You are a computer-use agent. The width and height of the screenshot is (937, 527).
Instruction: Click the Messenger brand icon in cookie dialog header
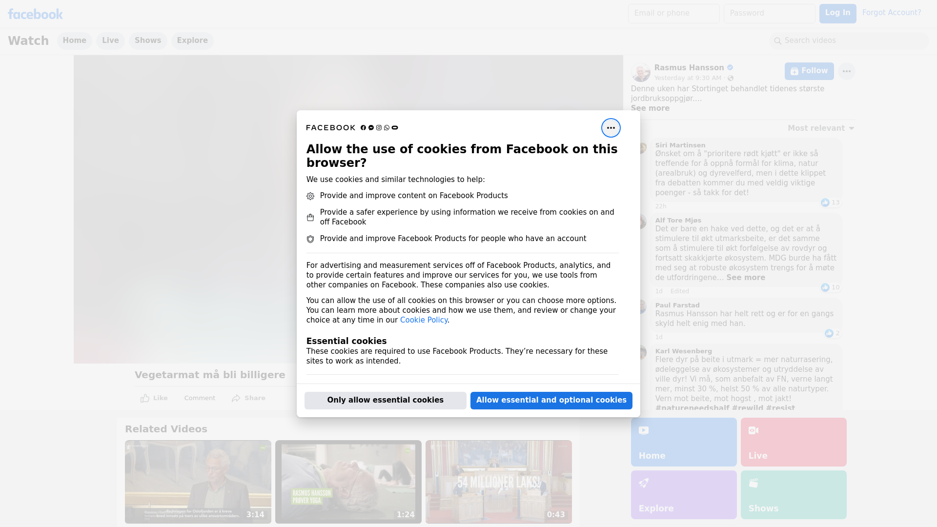coord(371,128)
